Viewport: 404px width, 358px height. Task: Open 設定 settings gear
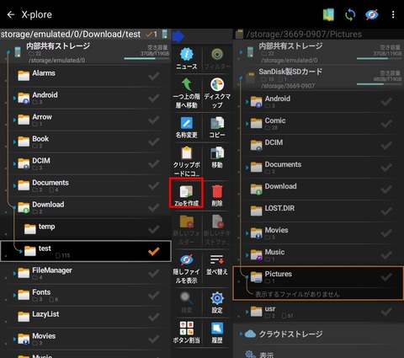[217, 302]
